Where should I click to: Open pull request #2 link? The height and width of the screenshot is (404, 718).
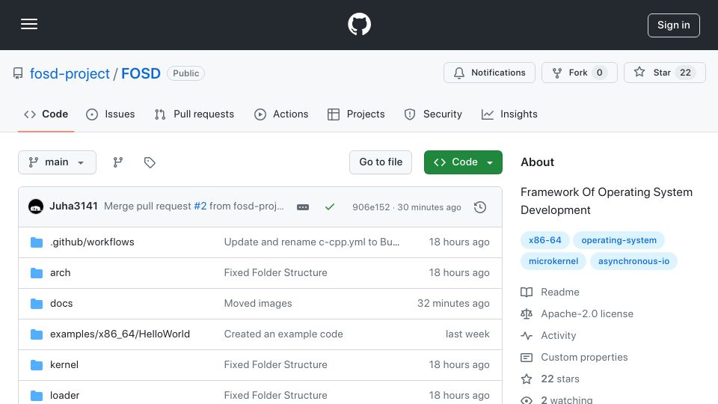coord(200,206)
